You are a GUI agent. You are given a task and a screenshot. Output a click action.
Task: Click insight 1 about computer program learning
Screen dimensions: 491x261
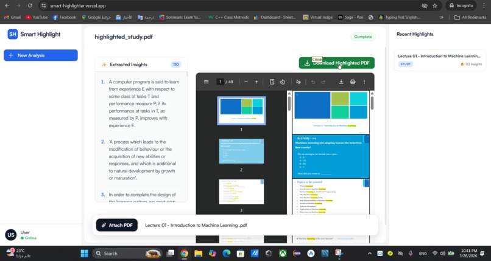coord(144,103)
